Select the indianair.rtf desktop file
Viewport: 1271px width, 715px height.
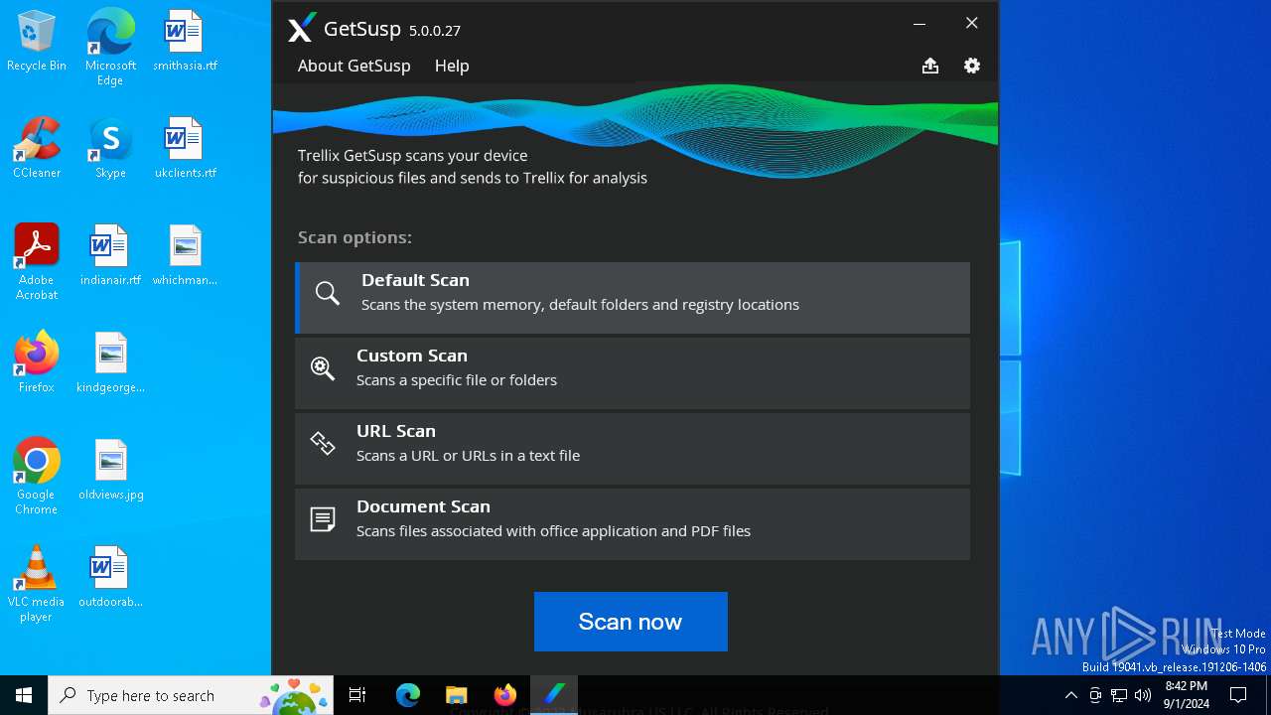point(110,256)
